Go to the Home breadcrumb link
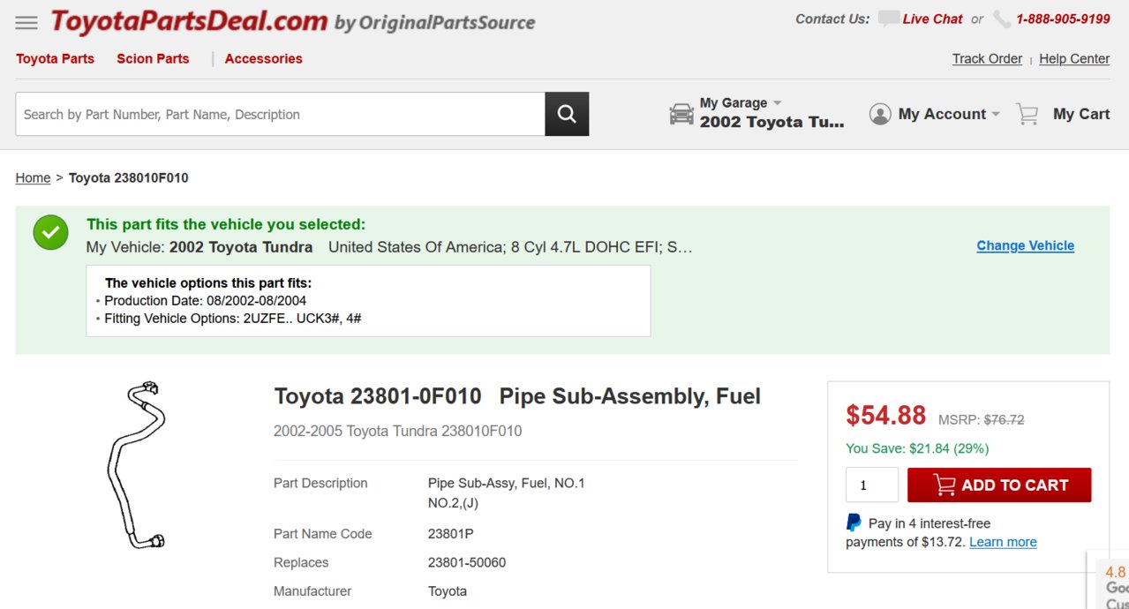Viewport: 1129px width, 609px height. coord(33,177)
